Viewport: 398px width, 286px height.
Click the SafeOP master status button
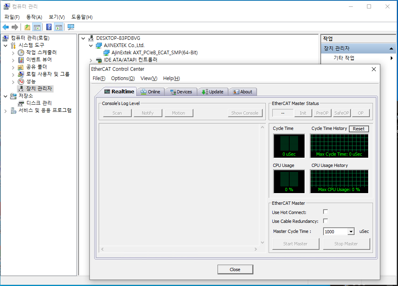click(342, 113)
